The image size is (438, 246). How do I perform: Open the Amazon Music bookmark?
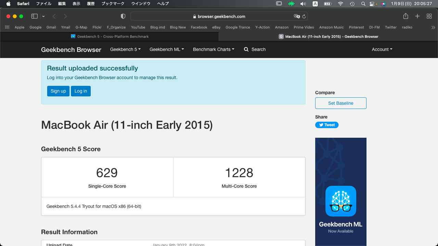(x=332, y=27)
